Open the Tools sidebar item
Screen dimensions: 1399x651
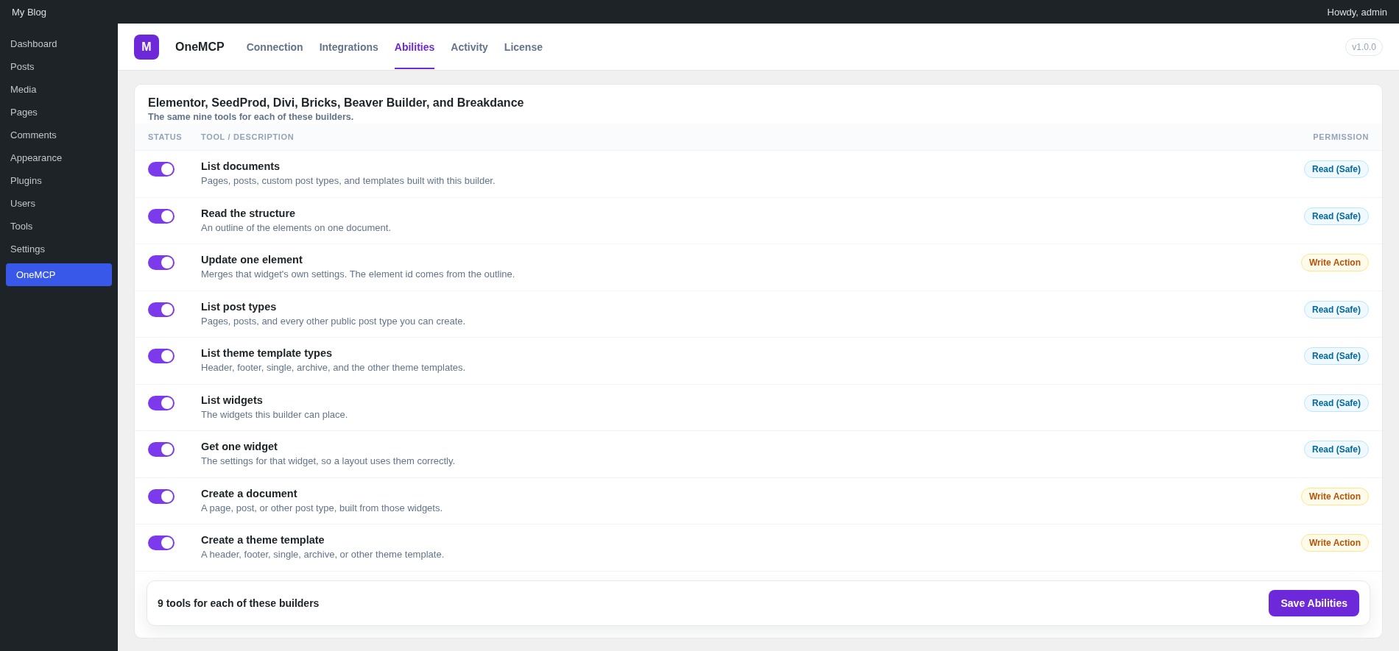click(x=59, y=227)
